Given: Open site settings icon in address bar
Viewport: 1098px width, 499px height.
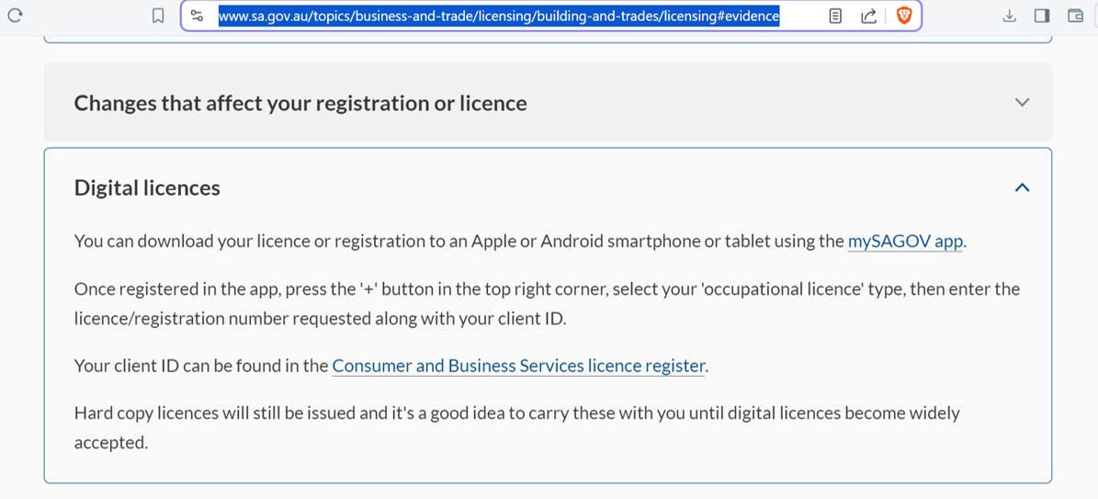Looking at the screenshot, I should pos(197,16).
